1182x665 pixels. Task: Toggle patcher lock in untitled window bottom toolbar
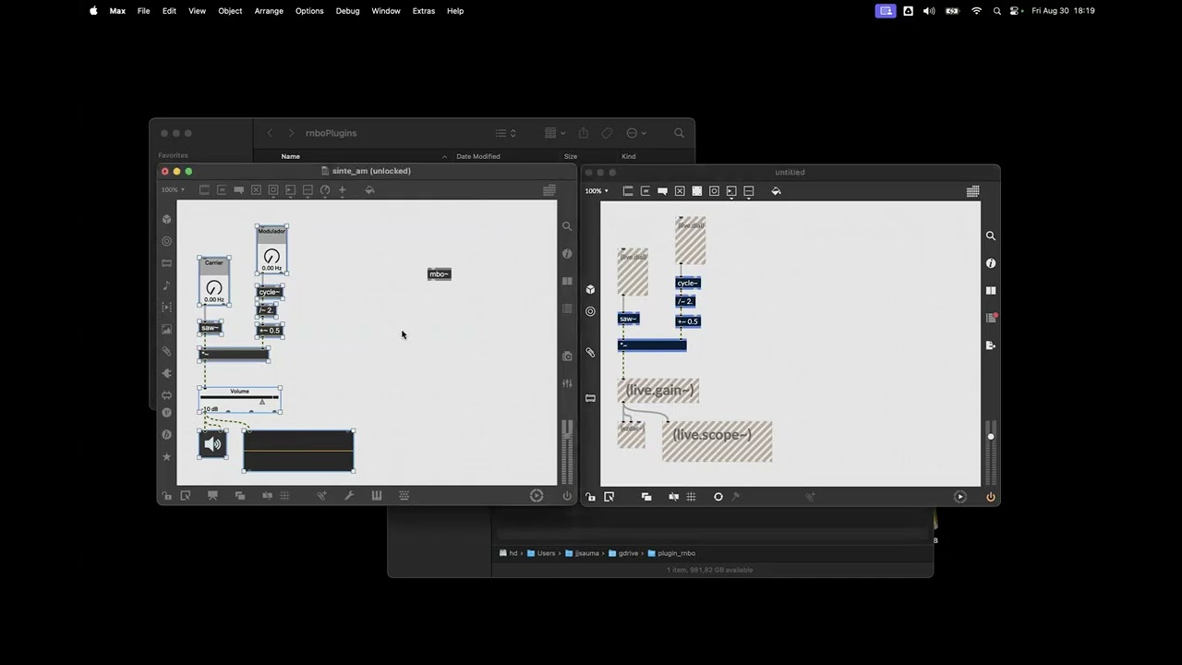coord(591,497)
